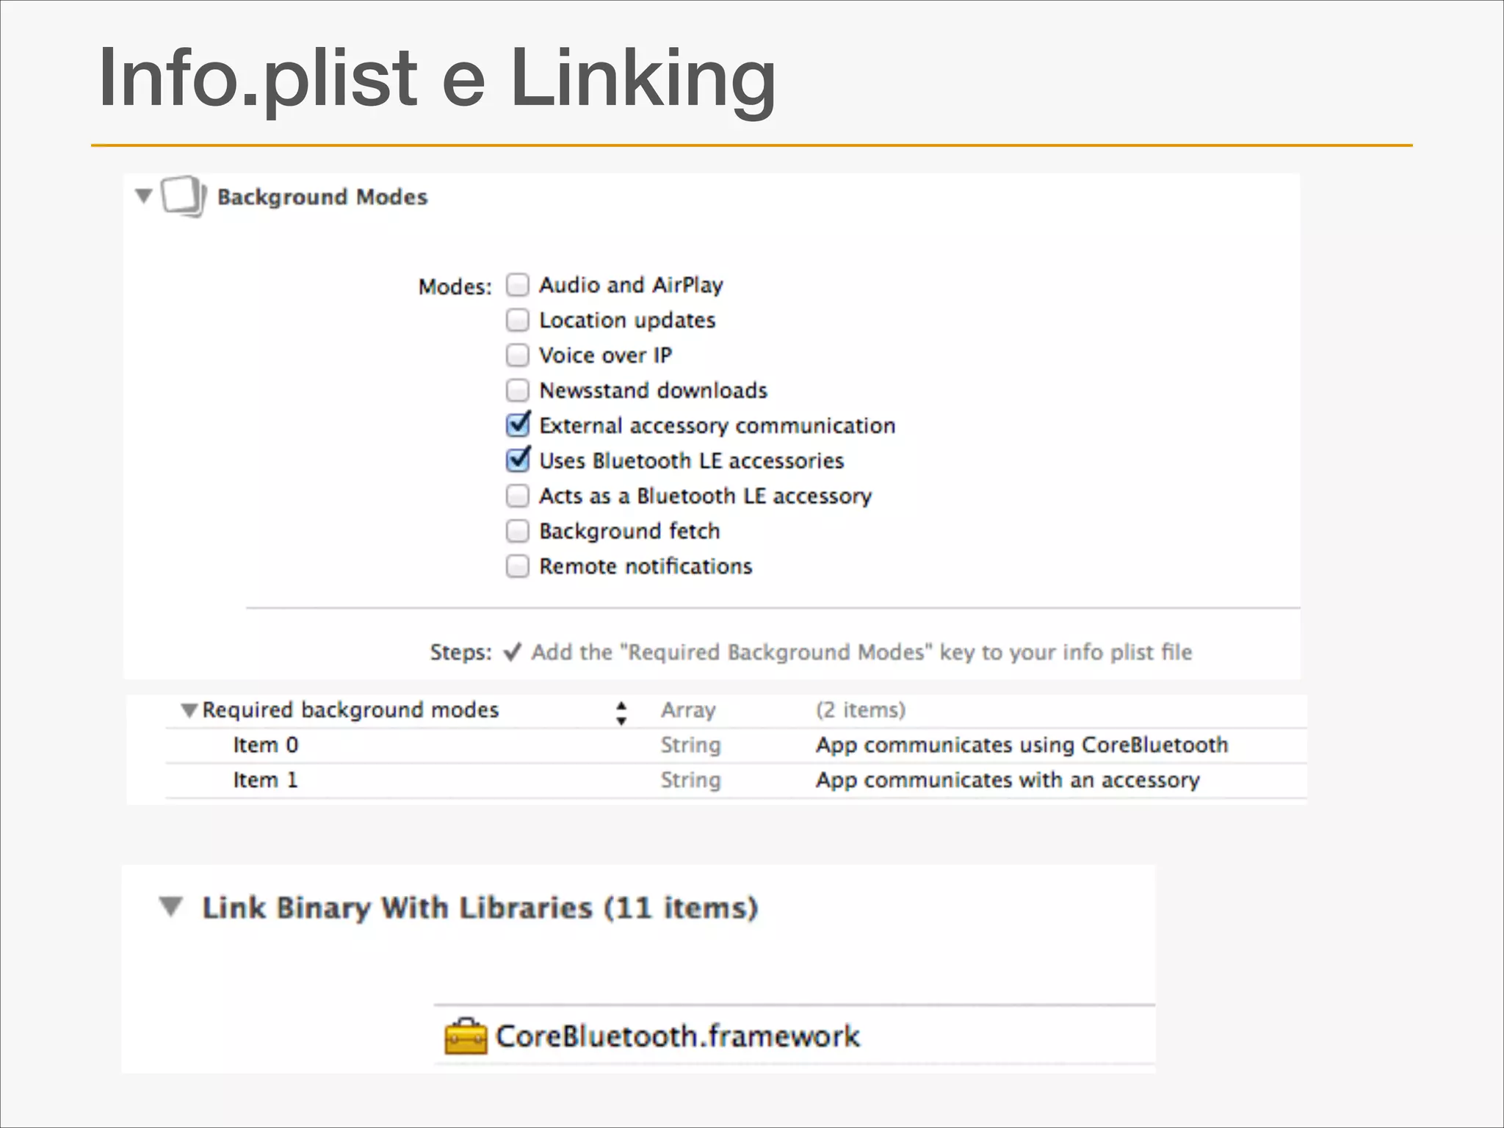The width and height of the screenshot is (1504, 1128).
Task: Turn on Background fetch mode
Action: (x=518, y=531)
